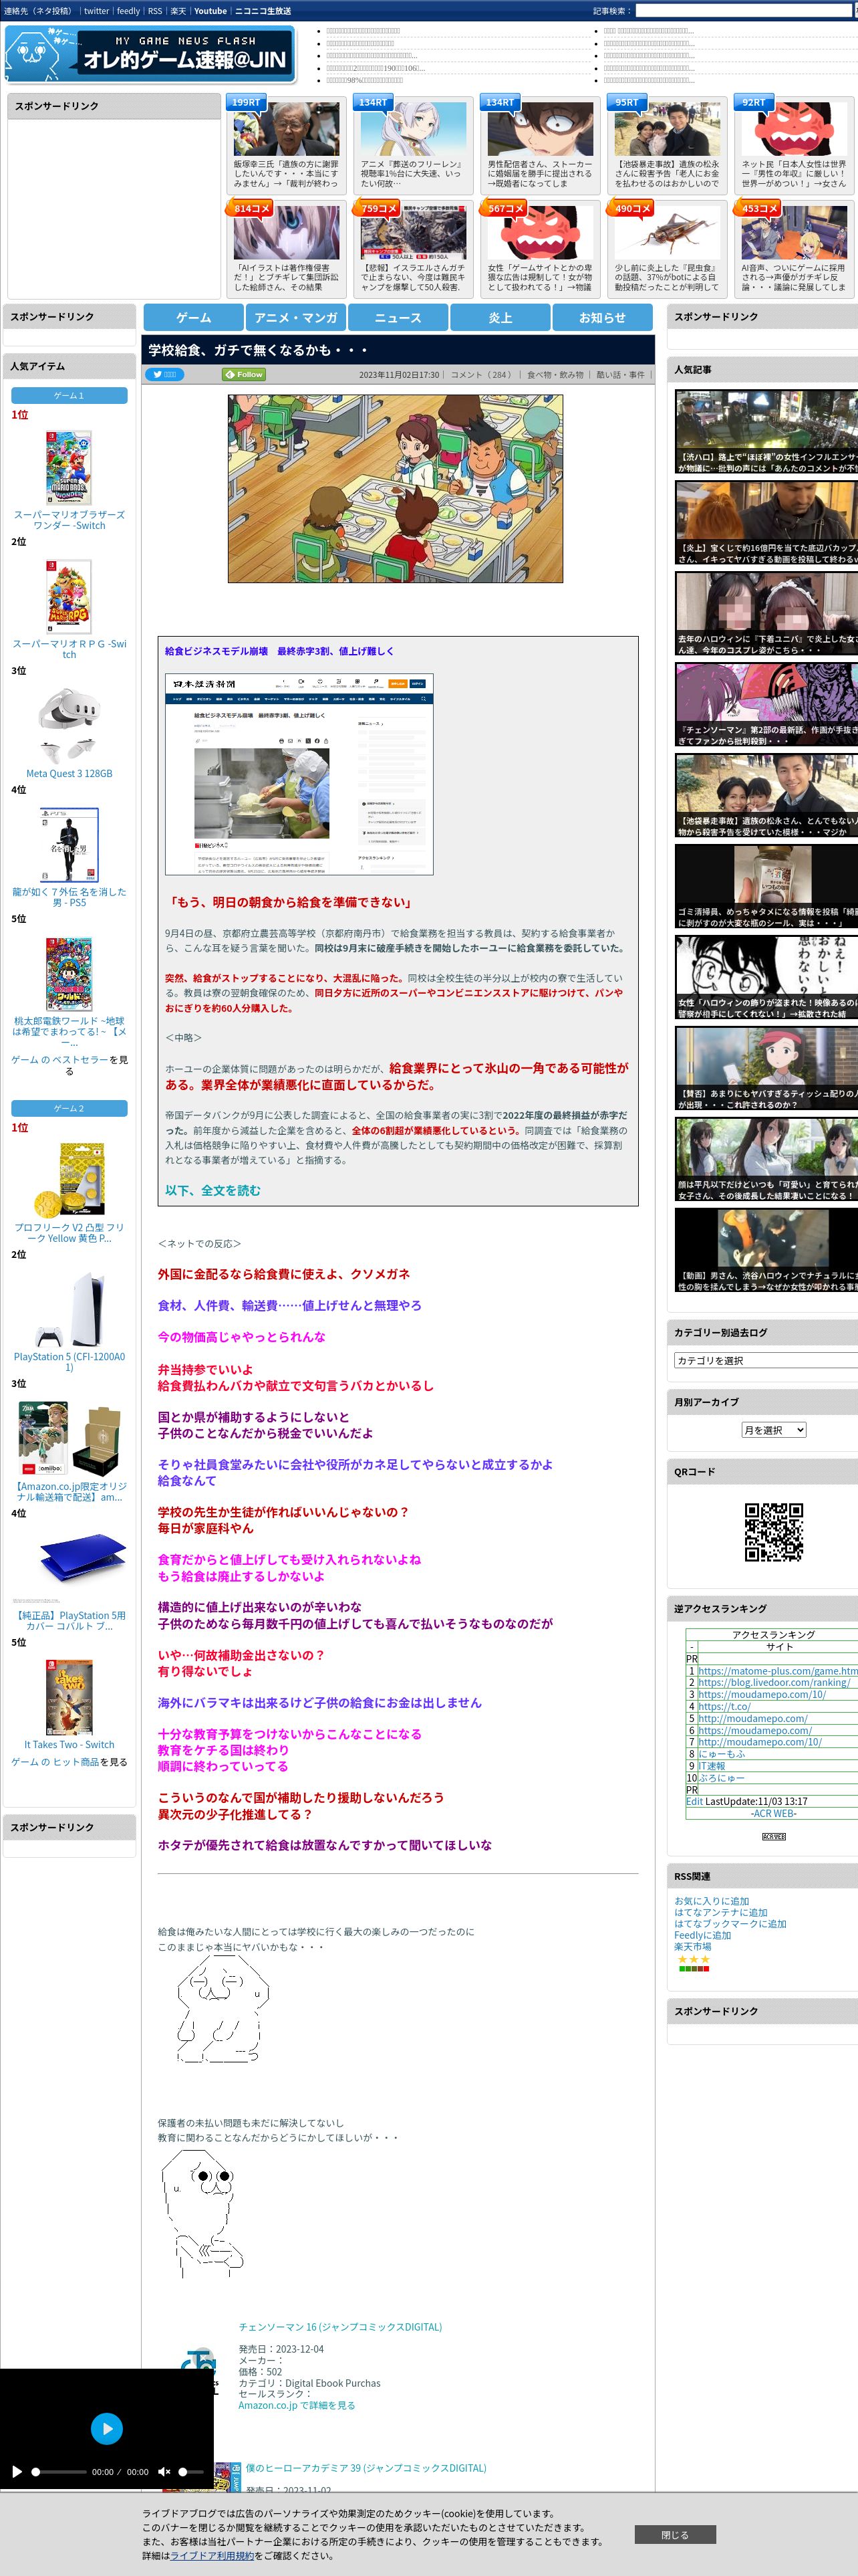Viewport: 858px width, 2576px height.
Task: Click the Youtube link in top bar
Action: [210, 11]
